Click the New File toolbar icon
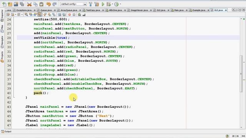 (x=4, y=4)
